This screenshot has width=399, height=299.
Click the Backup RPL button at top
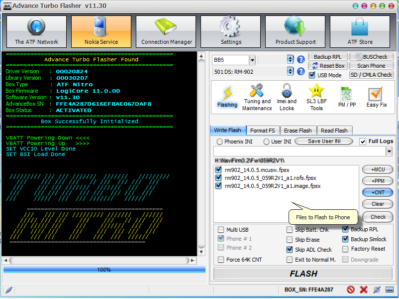click(328, 57)
